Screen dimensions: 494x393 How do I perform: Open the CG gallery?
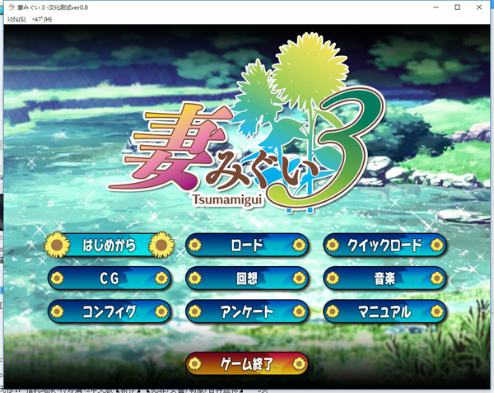point(109,278)
